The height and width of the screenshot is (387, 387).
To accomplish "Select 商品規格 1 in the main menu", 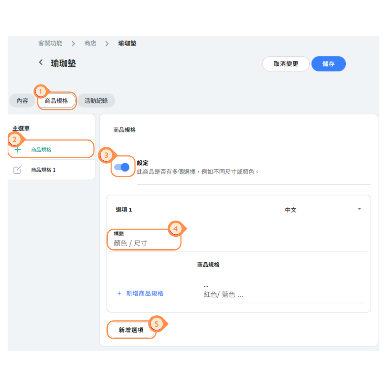I will tap(43, 170).
